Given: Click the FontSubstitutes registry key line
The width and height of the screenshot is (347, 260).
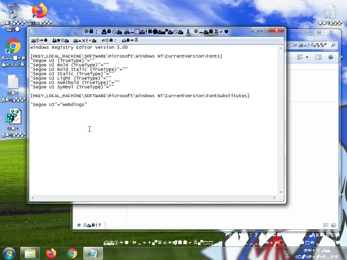Looking at the screenshot, I should [x=140, y=96].
